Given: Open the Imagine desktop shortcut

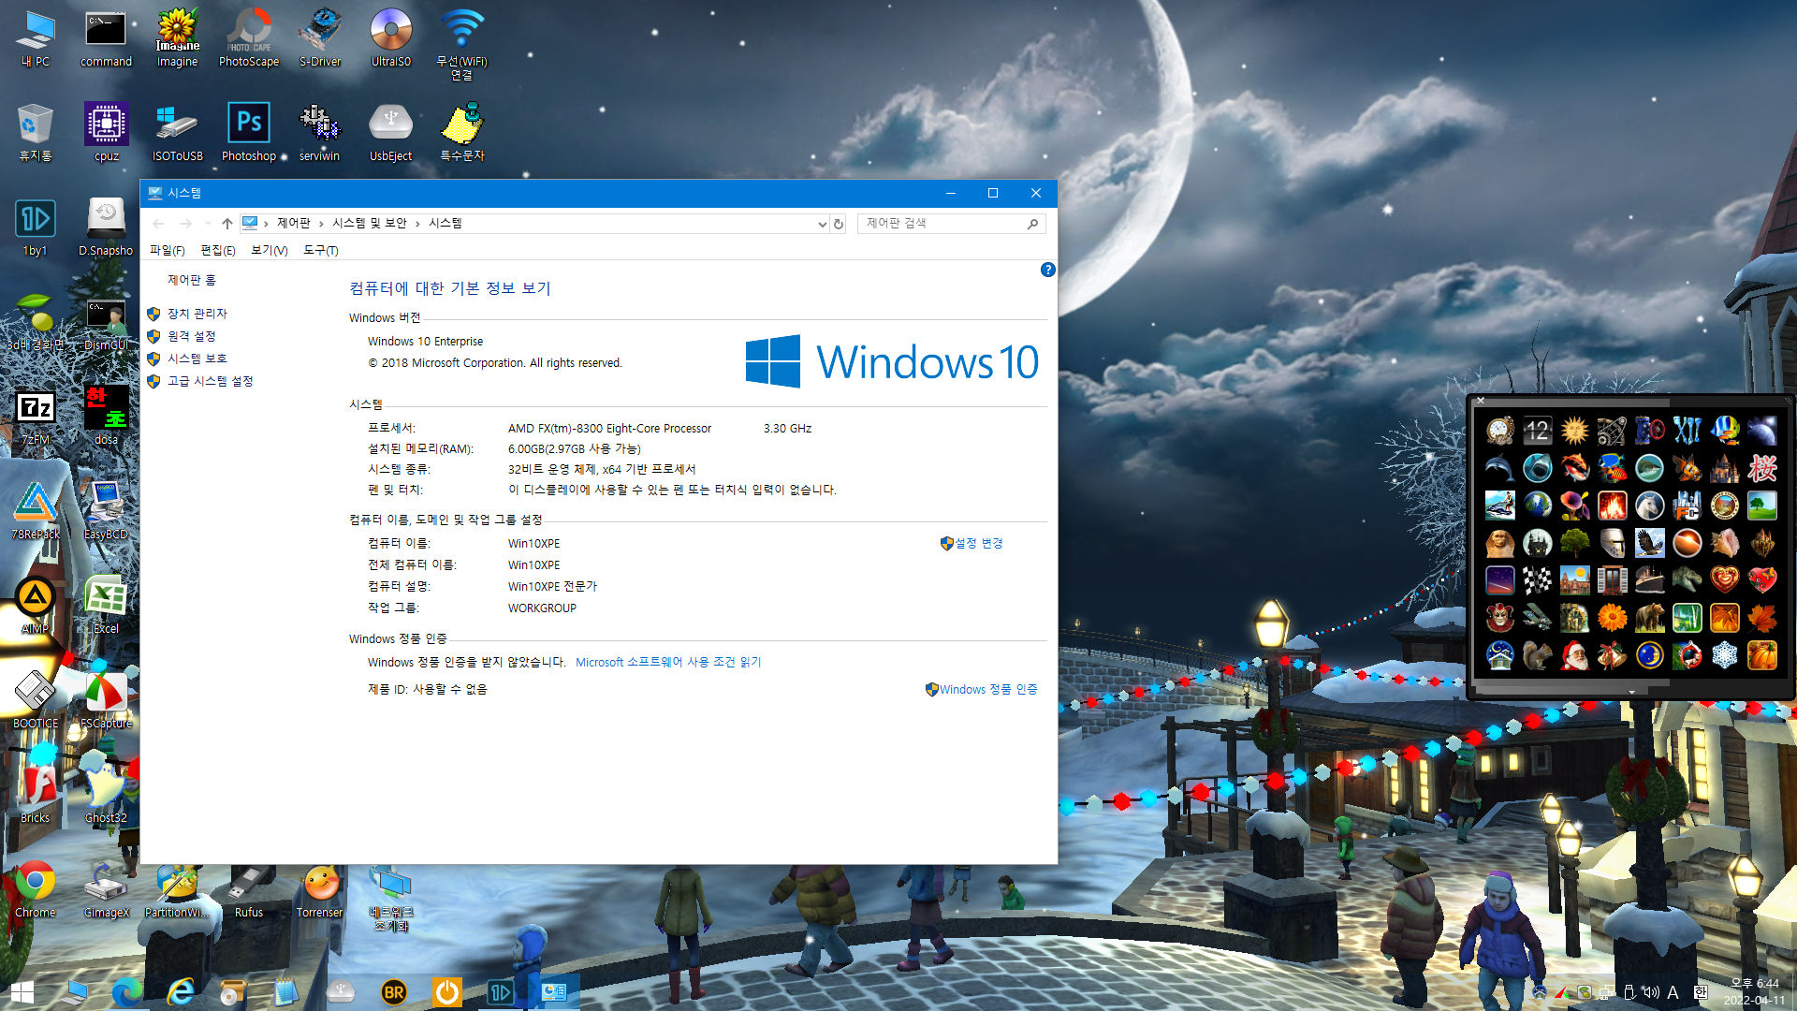Looking at the screenshot, I should click(x=178, y=37).
